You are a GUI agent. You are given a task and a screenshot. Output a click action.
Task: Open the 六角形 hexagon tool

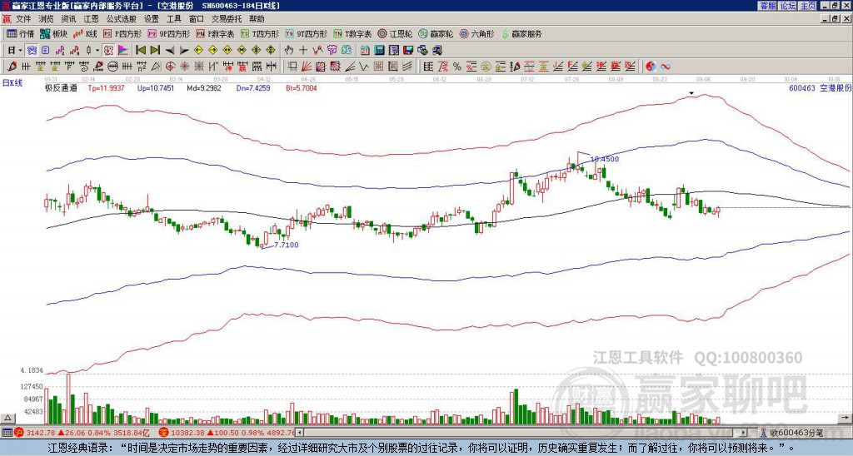(x=476, y=33)
